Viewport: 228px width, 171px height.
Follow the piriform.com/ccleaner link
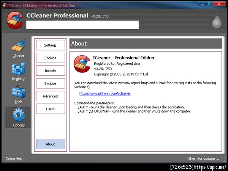105,94
